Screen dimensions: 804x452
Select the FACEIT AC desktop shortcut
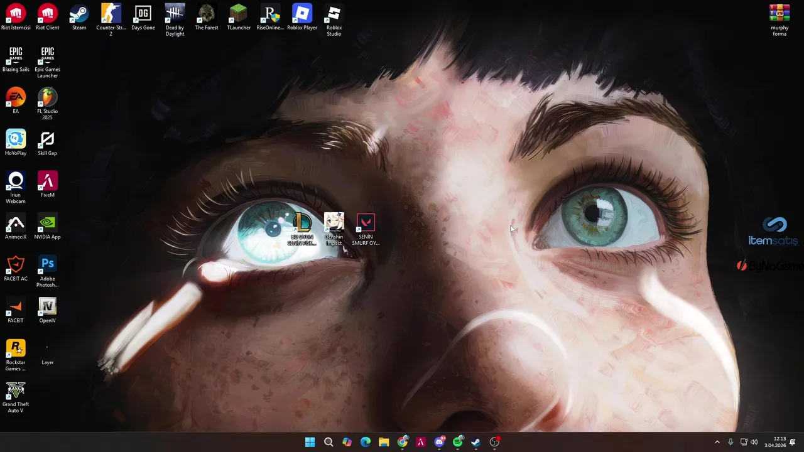pyautogui.click(x=16, y=268)
